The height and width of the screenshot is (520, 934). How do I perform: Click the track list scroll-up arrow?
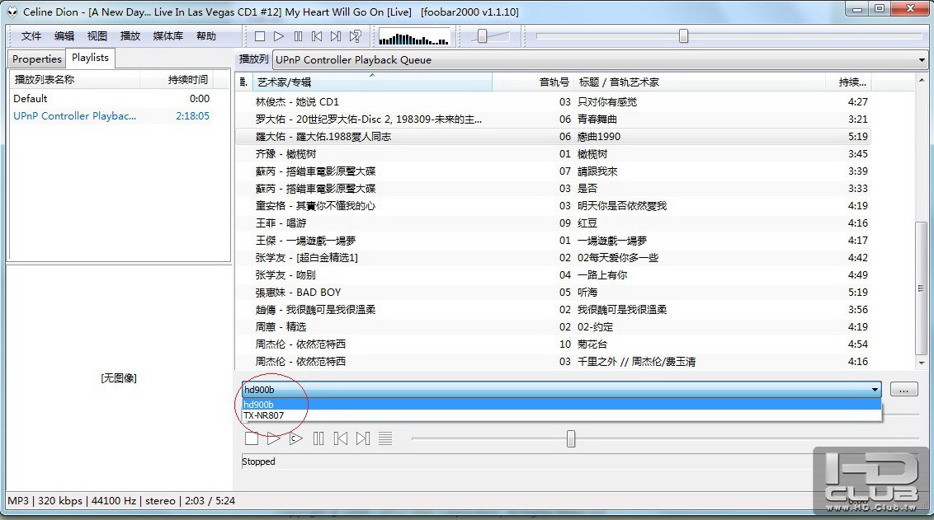922,80
